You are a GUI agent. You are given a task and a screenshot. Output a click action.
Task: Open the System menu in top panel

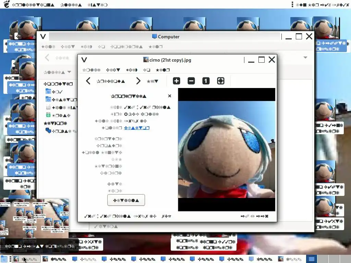[98, 5]
